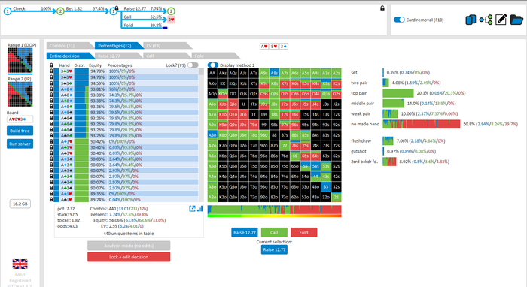Click lock icon on A♦3♥ 90.42% row
The width and height of the screenshot is (527, 287).
[x=51, y=141]
